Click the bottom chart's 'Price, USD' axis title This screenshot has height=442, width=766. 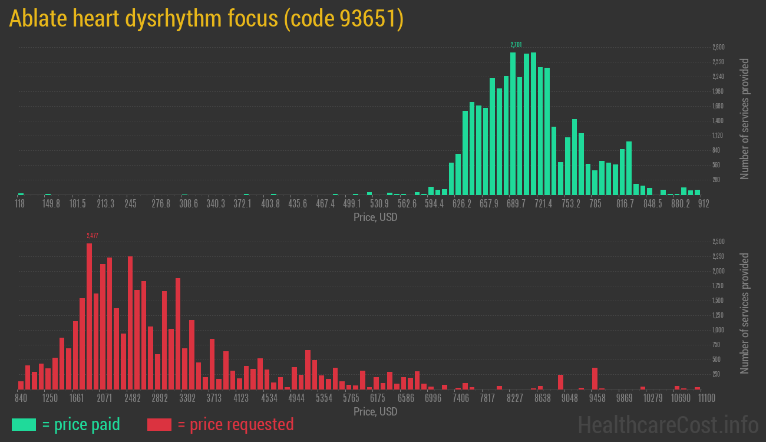click(375, 412)
